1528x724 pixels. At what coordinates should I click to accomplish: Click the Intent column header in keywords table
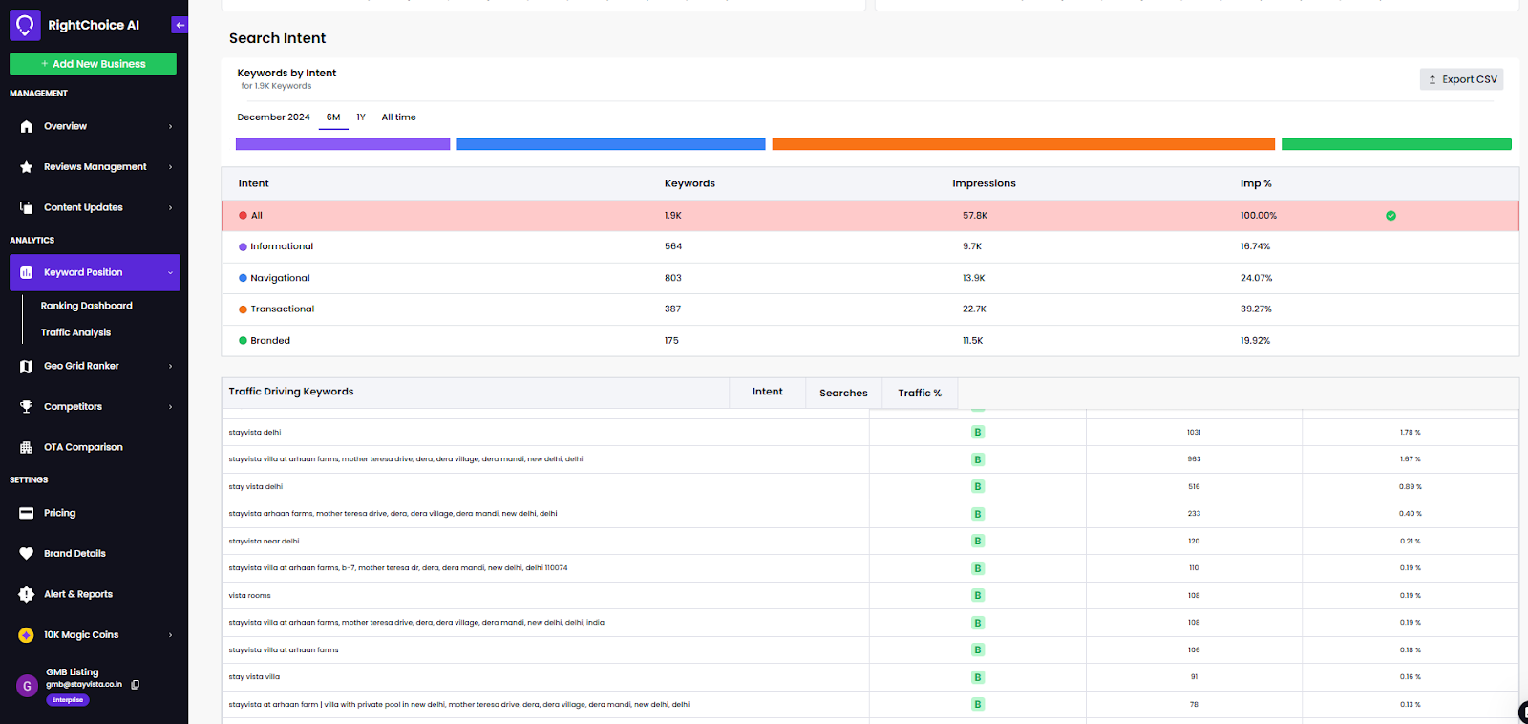coord(767,392)
